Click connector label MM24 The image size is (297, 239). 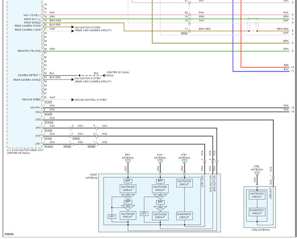point(91,146)
